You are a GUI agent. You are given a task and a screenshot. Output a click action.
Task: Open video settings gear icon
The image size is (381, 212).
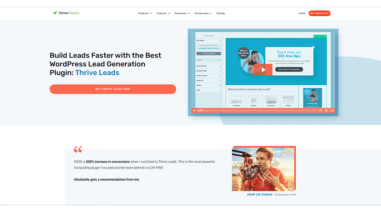point(326,111)
